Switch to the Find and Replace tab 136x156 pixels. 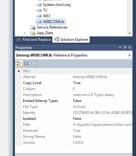34,40
